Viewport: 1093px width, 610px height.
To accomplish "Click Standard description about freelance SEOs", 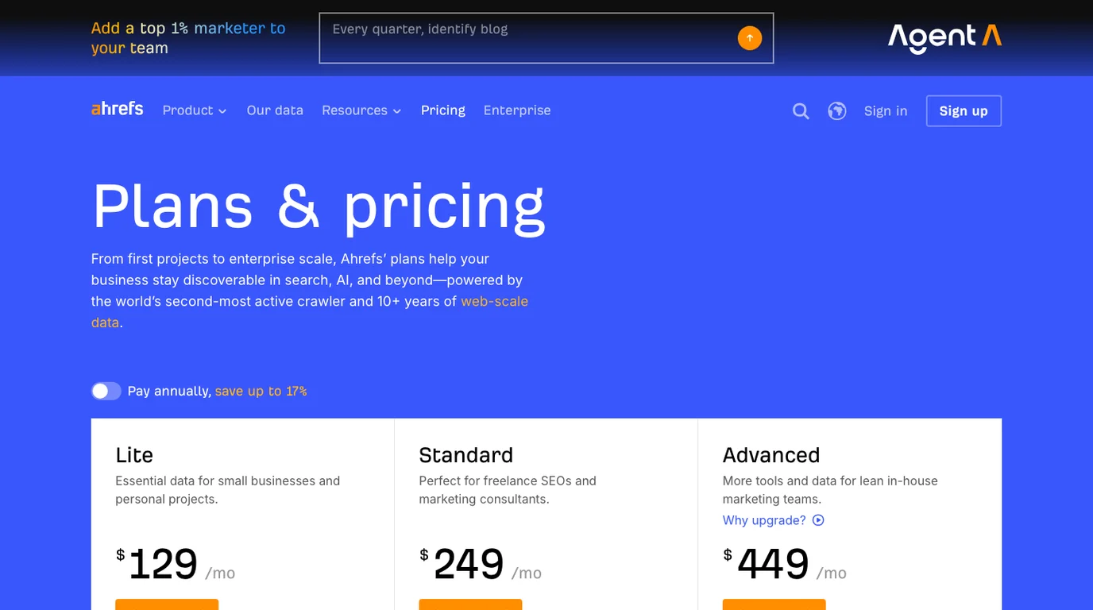I will pyautogui.click(x=508, y=490).
